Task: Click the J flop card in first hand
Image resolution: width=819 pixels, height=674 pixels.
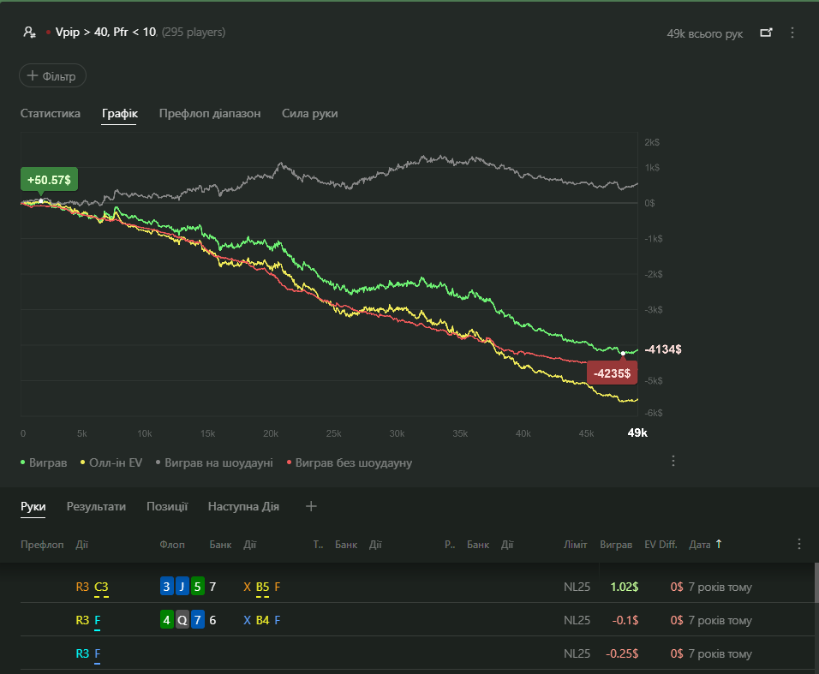Action: (x=182, y=587)
